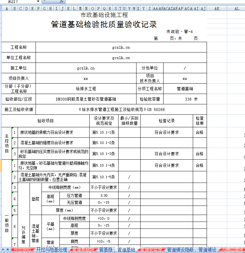The image size is (245, 253).
Task: Click 符合设计要求 record in row 第5.10.1-3条
Action: tap(167, 154)
